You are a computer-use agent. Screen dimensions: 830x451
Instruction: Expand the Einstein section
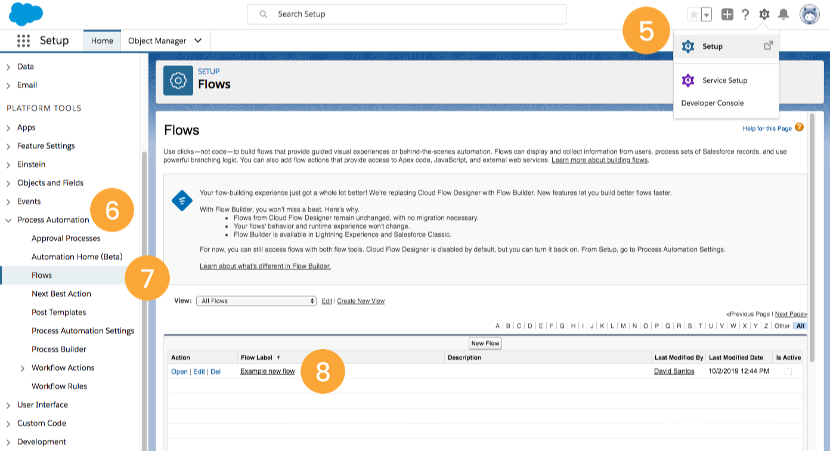point(8,165)
